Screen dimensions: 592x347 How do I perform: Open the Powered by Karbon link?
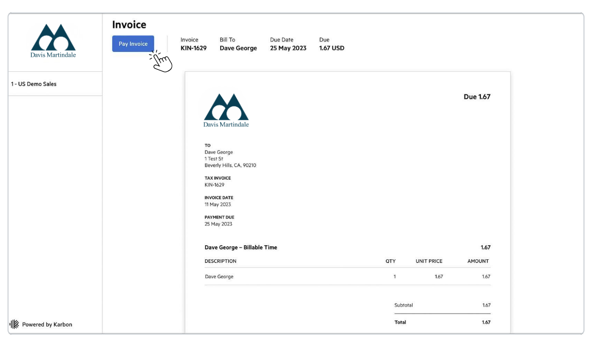pyautogui.click(x=47, y=325)
